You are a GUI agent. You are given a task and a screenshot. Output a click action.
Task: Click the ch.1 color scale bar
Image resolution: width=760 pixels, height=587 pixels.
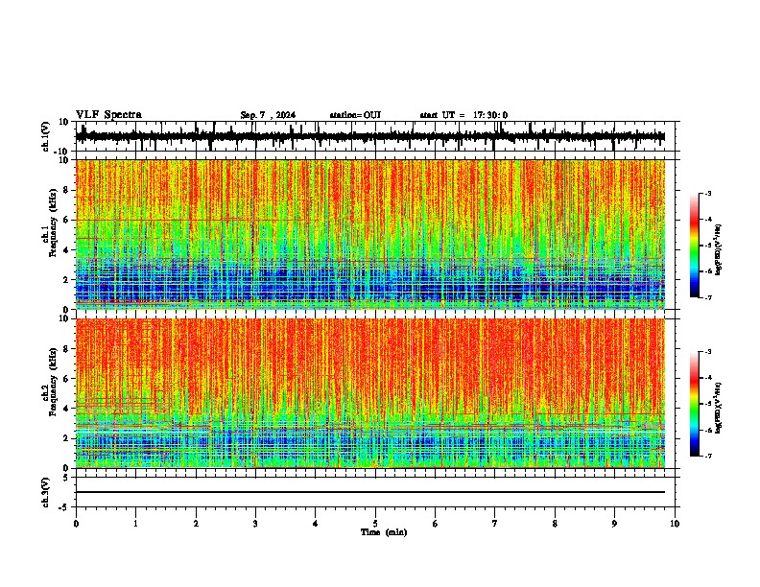coord(694,246)
